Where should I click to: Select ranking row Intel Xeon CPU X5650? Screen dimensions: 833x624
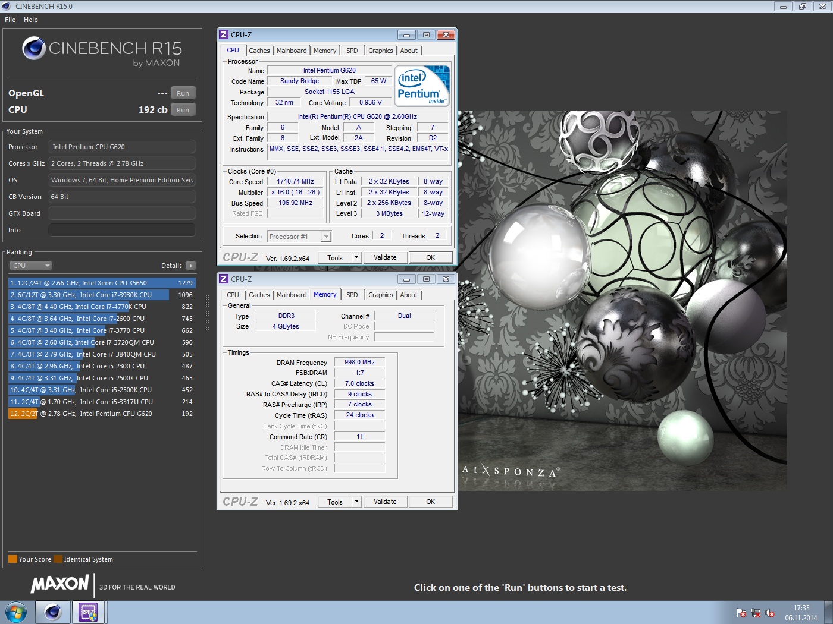point(102,283)
